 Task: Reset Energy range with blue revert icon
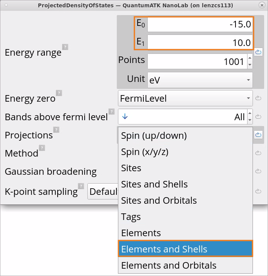(258, 52)
